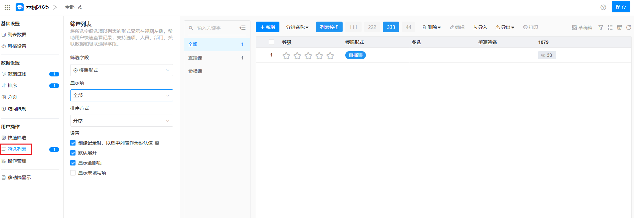Click the refresh icon in toolbar
This screenshot has width=634, height=218.
point(628,28)
